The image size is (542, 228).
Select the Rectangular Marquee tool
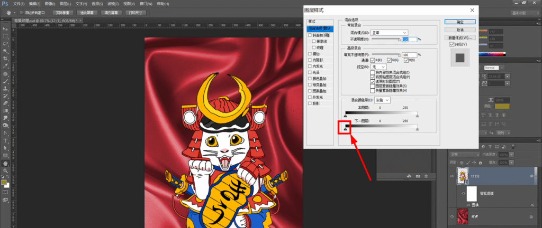pyautogui.click(x=5, y=36)
